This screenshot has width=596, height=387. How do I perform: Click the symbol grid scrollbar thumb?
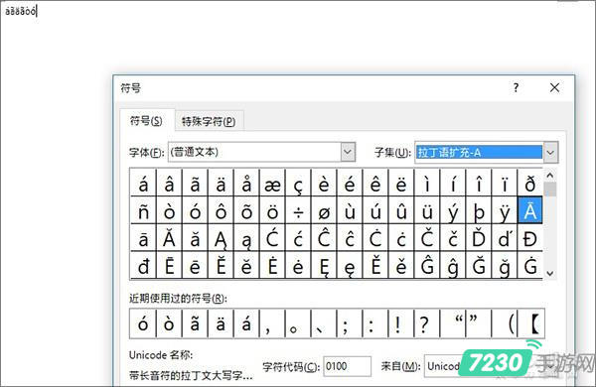(x=550, y=190)
